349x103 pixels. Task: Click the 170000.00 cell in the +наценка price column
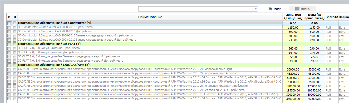[x=293, y=86]
